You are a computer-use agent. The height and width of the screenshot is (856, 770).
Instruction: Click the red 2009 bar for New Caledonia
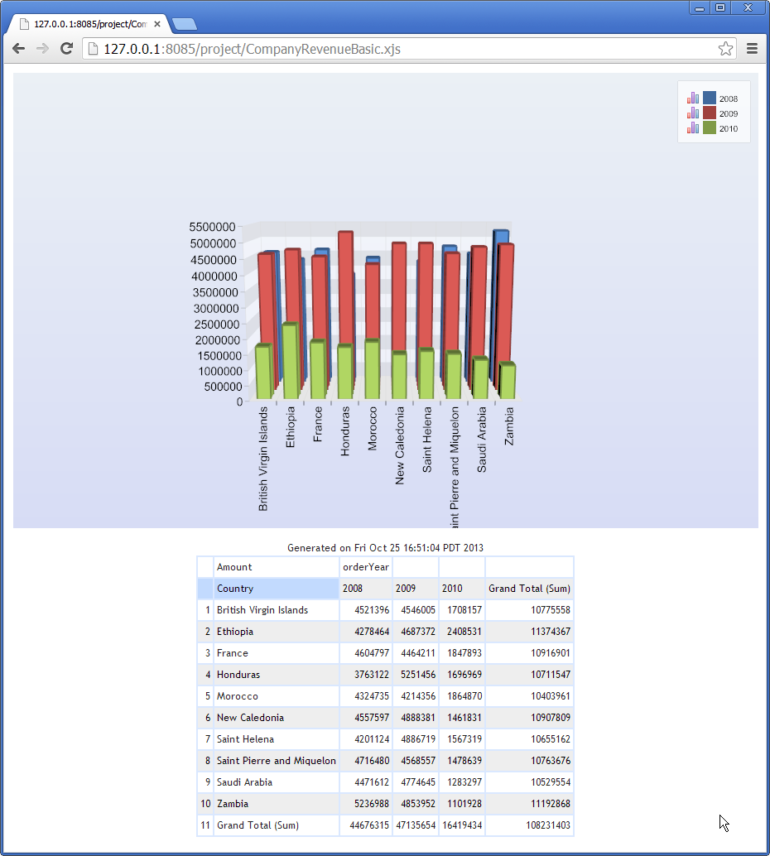coord(398,295)
